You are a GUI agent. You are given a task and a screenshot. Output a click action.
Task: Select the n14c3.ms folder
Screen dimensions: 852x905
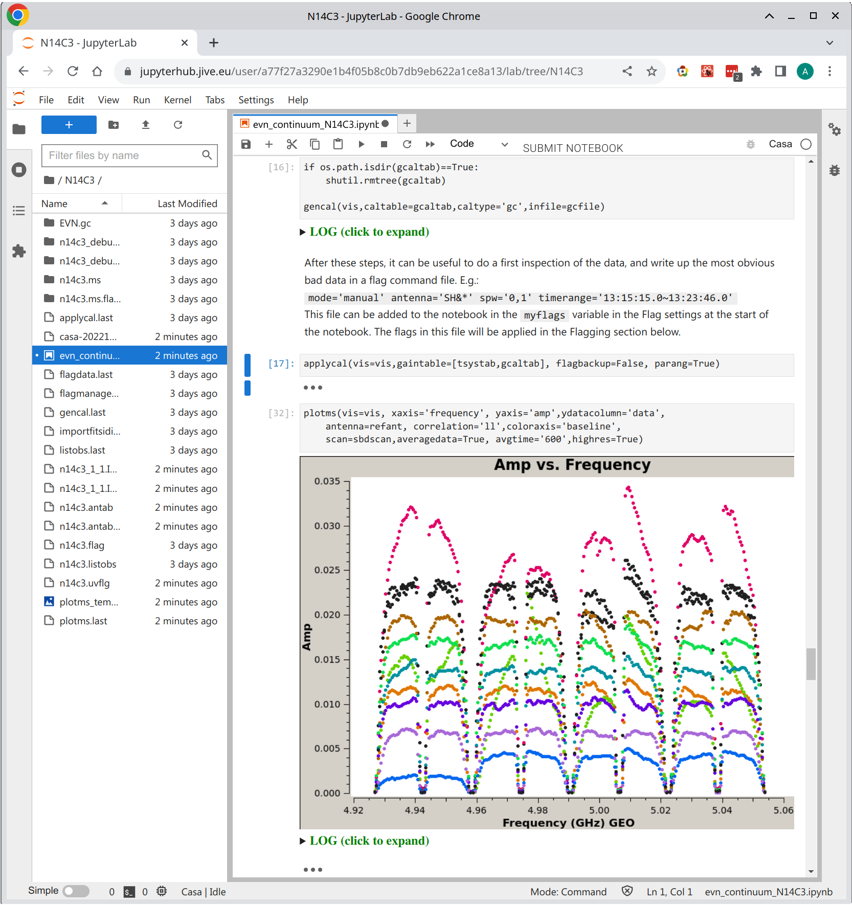tap(129, 280)
